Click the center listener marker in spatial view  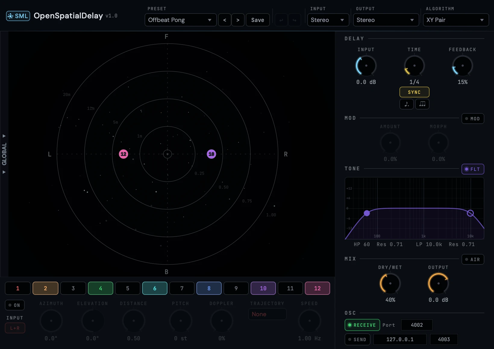click(167, 154)
